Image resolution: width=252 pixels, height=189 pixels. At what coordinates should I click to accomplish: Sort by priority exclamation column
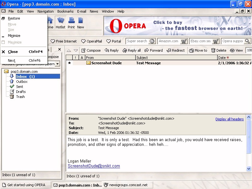76,58
